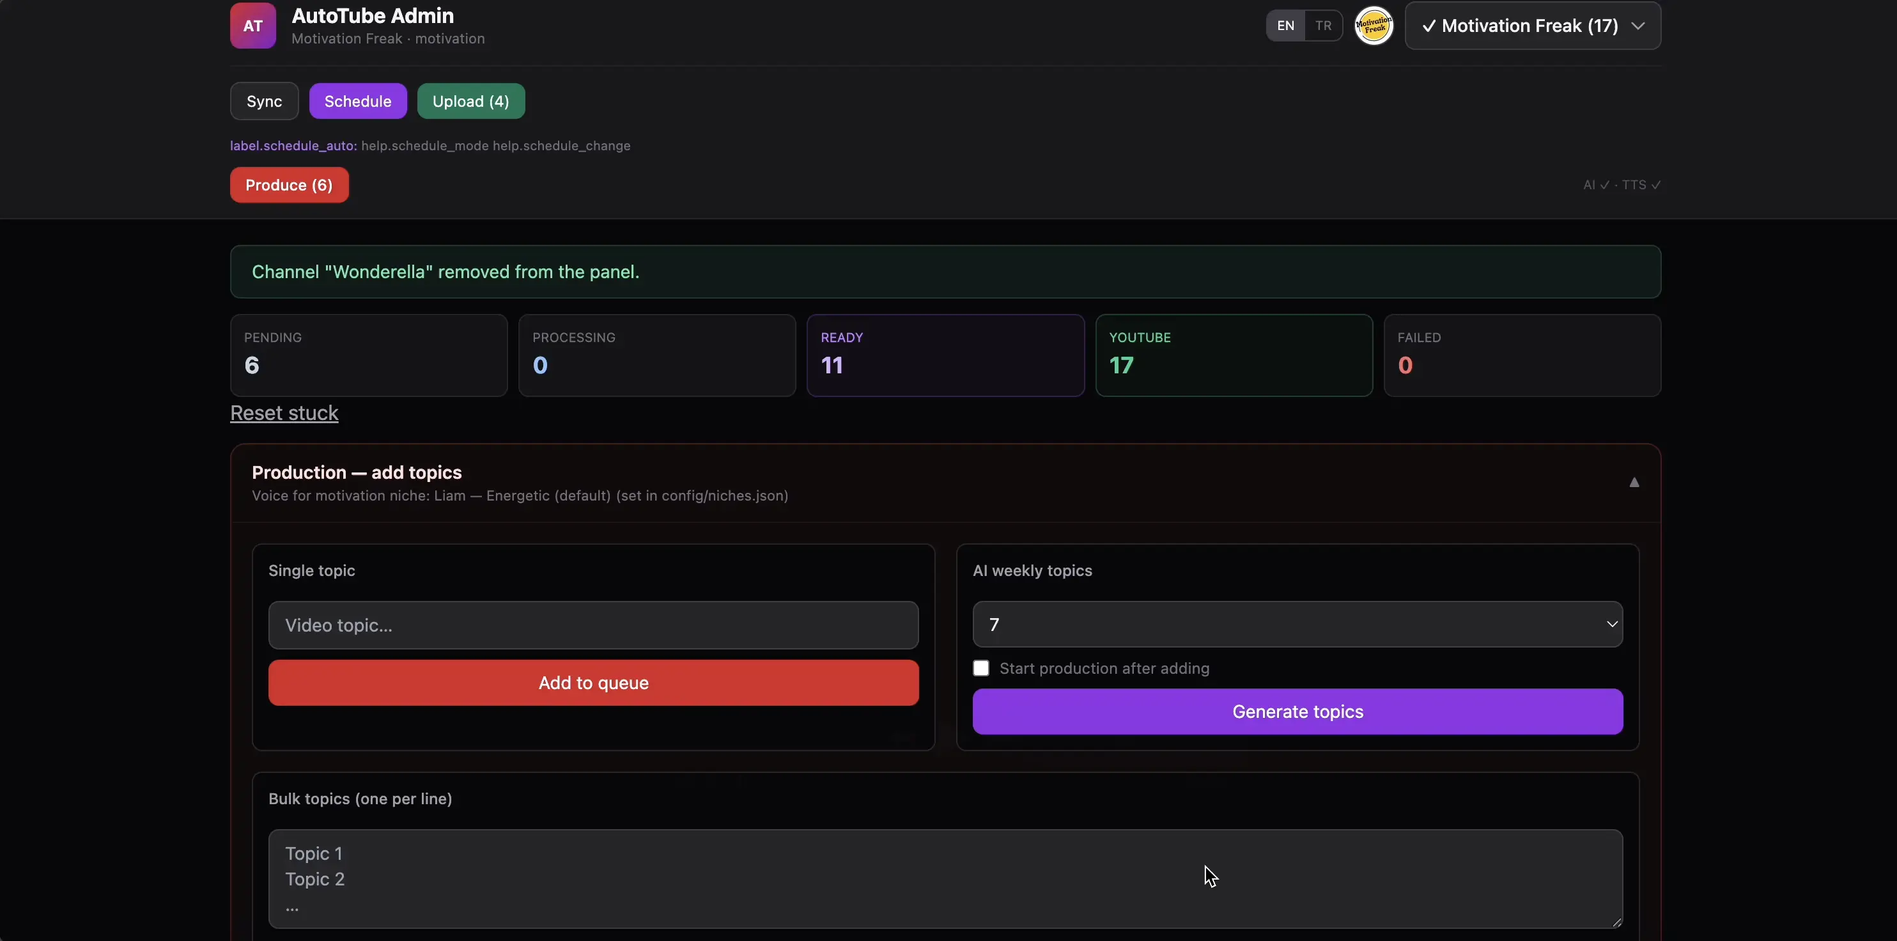
Task: Click the Motivation Freak · motivation subtitle
Action: click(388, 38)
